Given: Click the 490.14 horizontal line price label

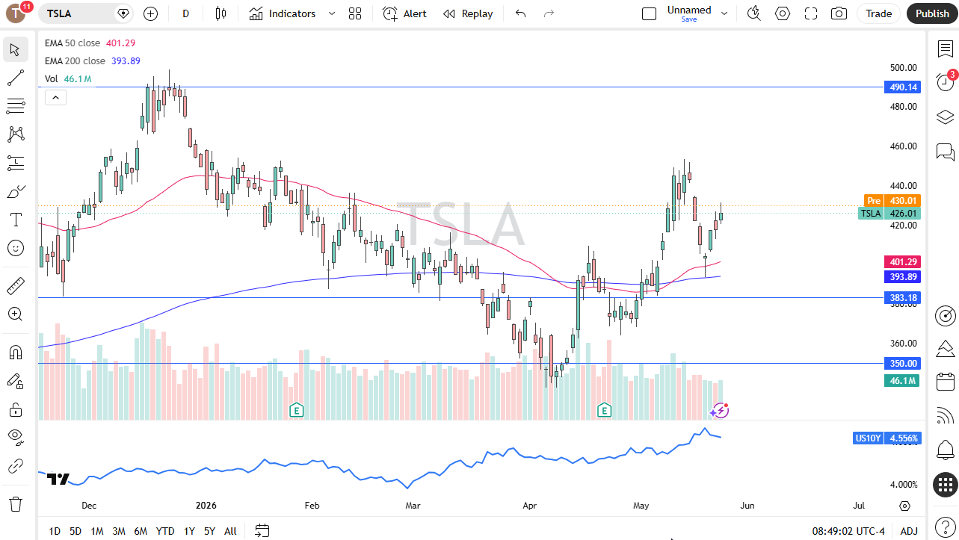Looking at the screenshot, I should (x=903, y=87).
